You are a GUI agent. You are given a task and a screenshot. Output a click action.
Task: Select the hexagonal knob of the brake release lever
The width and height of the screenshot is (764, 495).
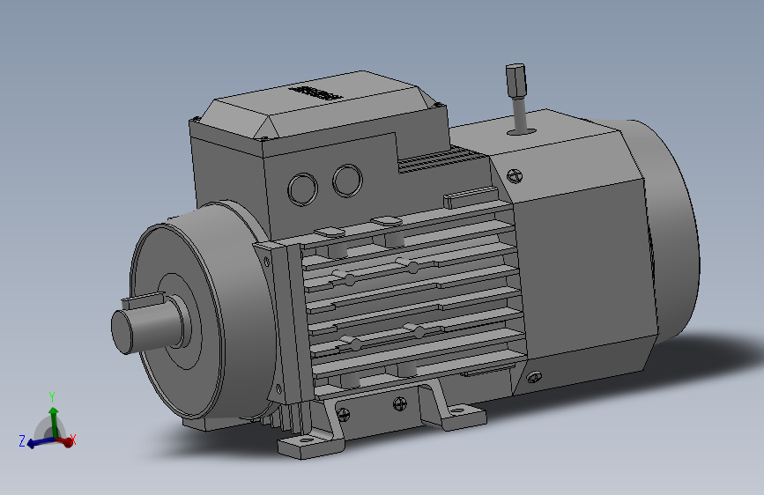pos(516,80)
